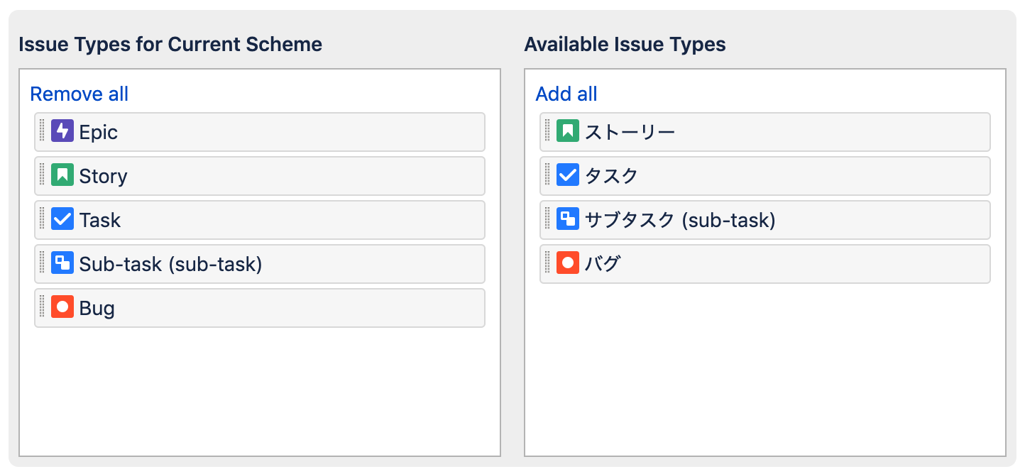Select the Sub-task (sub-task) row label
The width and height of the screenshot is (1025, 474).
coord(170,264)
